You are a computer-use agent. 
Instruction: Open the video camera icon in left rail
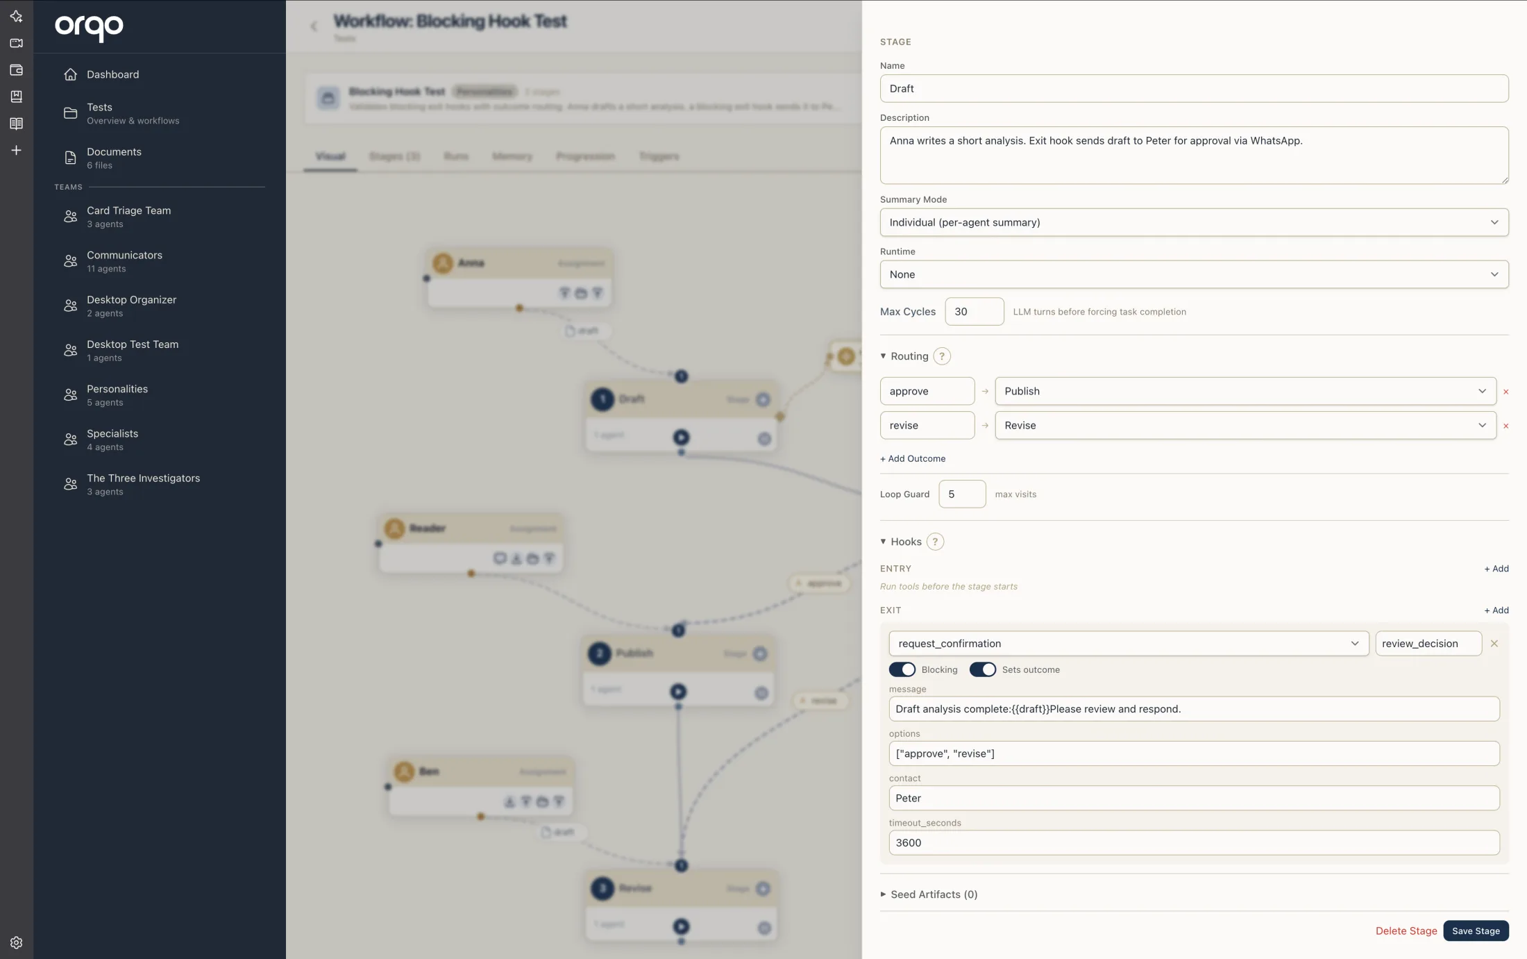[16, 43]
